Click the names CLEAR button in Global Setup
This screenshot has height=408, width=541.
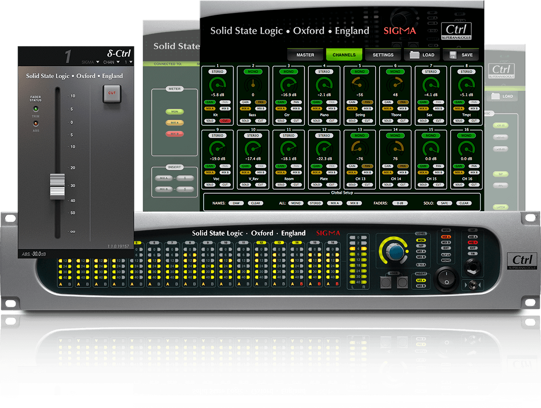point(255,203)
